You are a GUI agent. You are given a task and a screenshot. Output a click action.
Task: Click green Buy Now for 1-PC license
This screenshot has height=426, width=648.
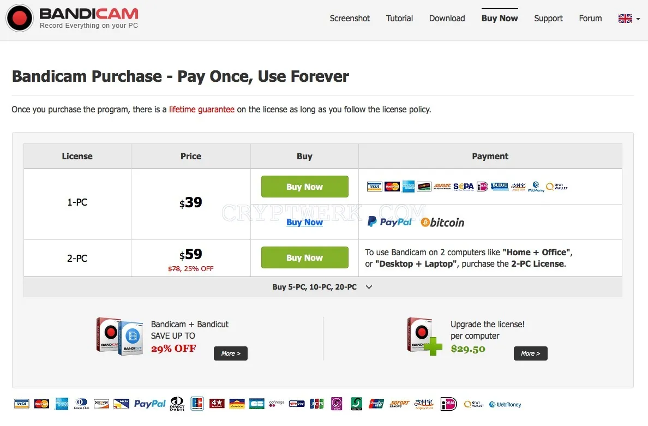point(304,187)
